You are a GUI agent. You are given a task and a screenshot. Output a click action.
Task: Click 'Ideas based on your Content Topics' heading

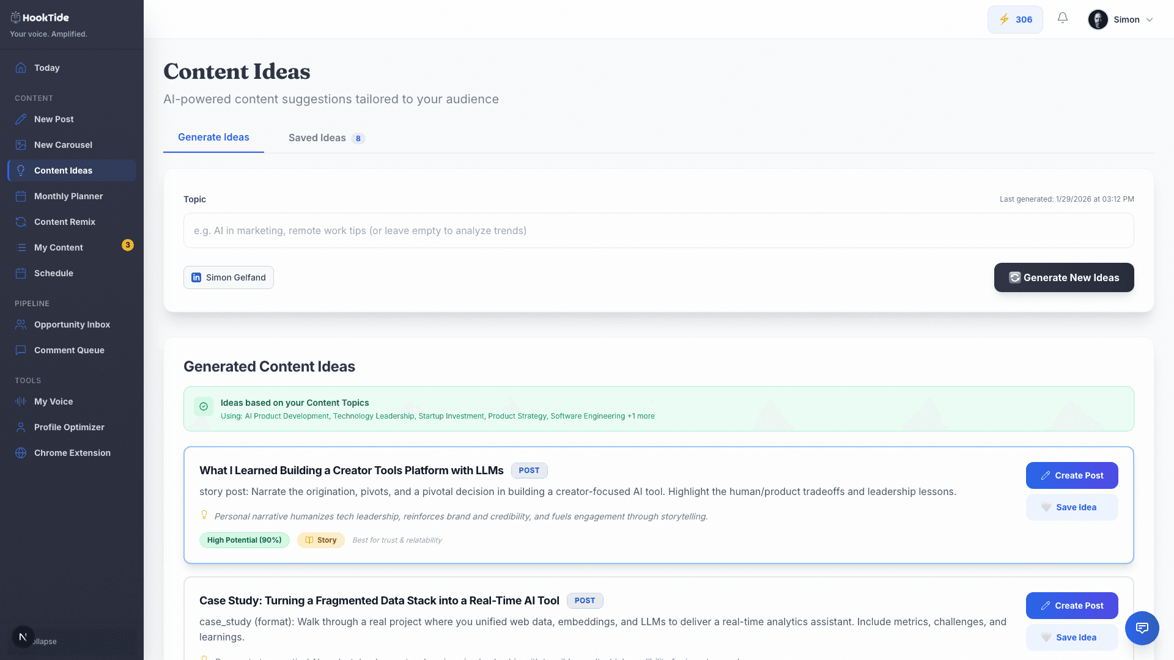295,403
